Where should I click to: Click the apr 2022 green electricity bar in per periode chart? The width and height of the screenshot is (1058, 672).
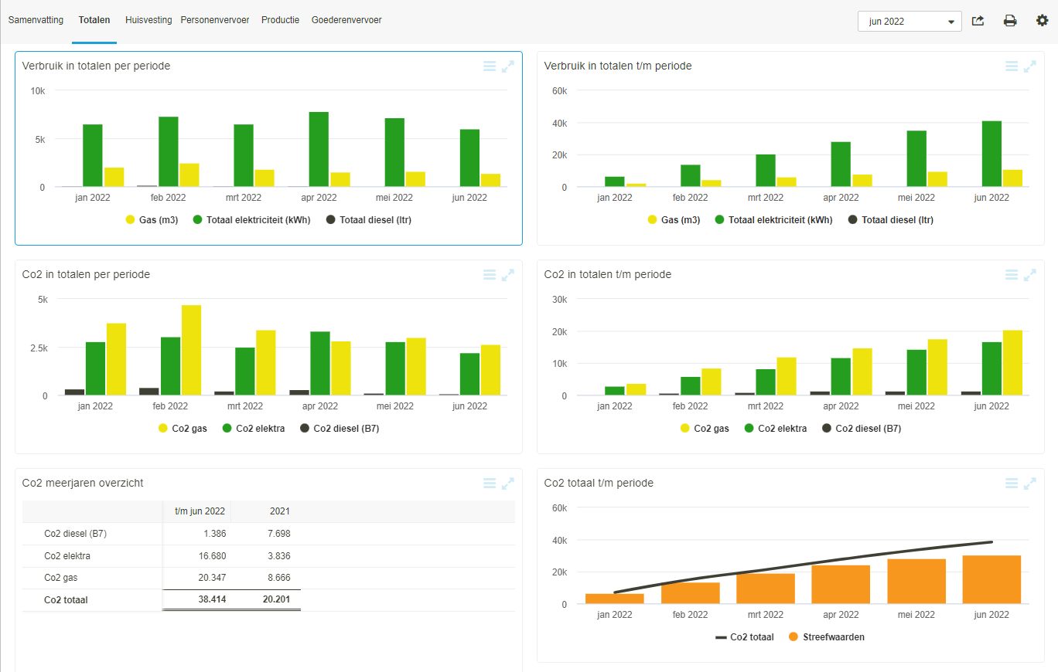319,149
